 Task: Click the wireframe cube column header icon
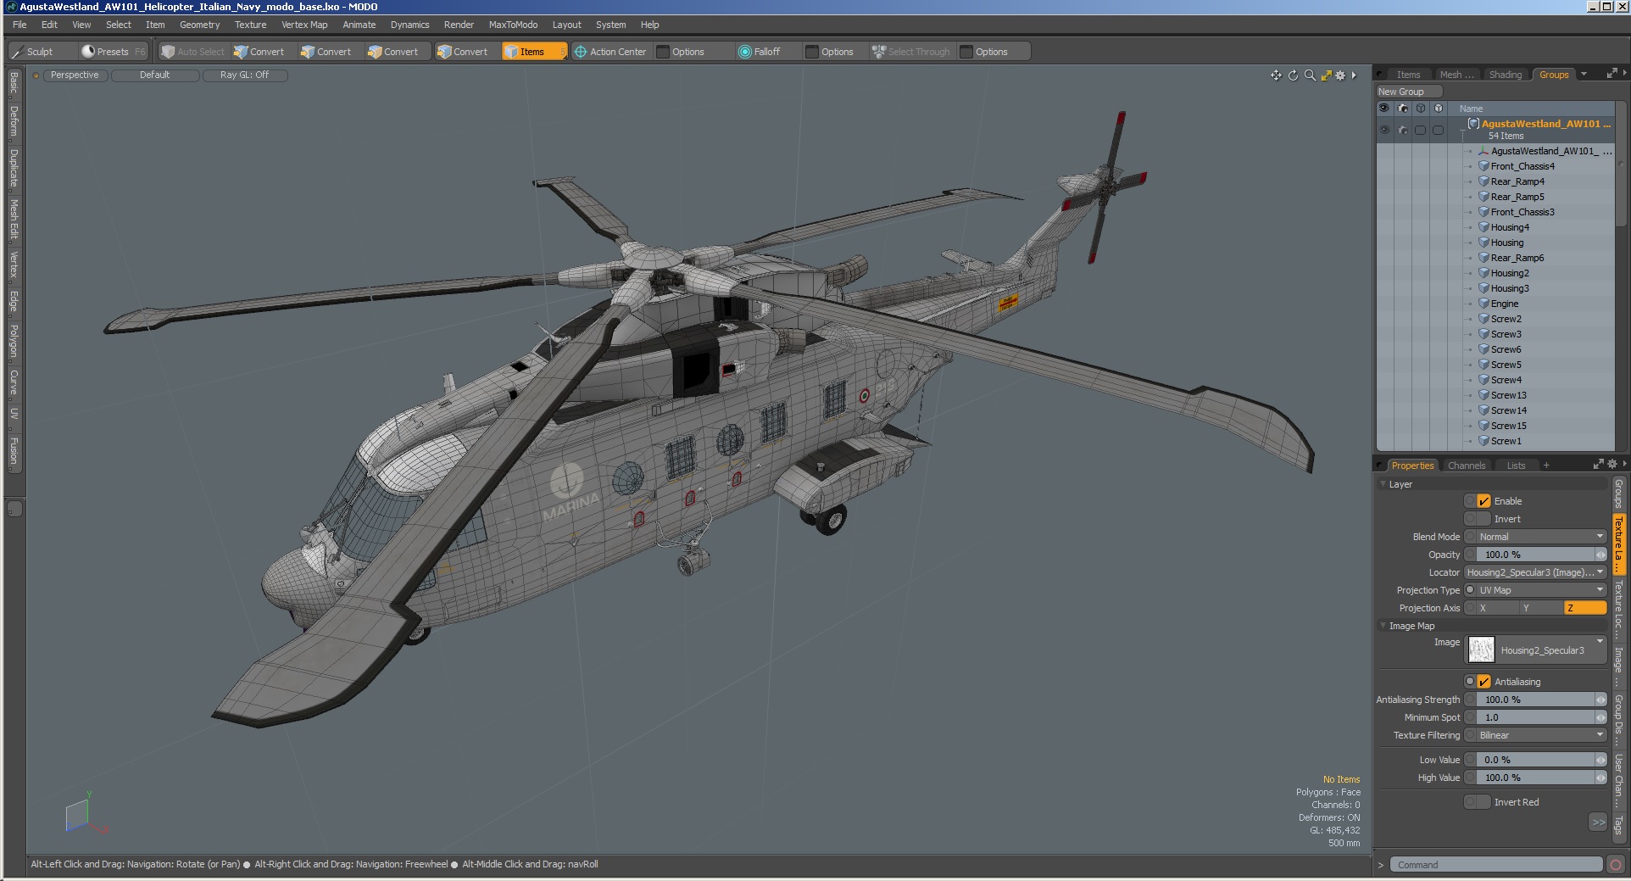click(1421, 109)
